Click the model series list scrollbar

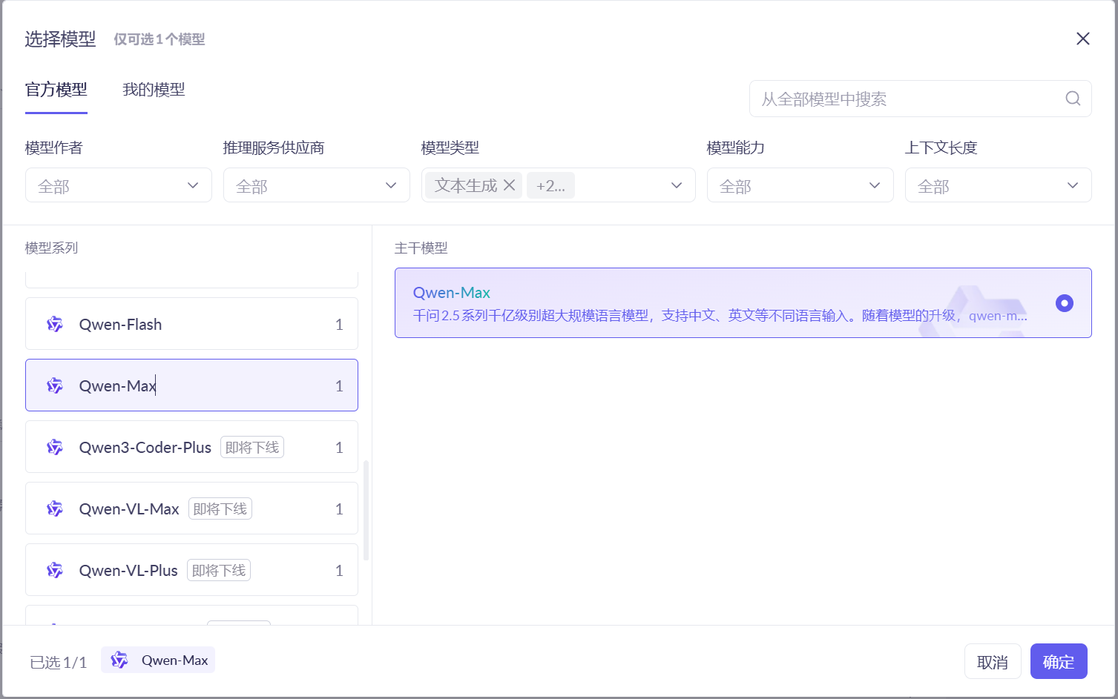tap(366, 510)
